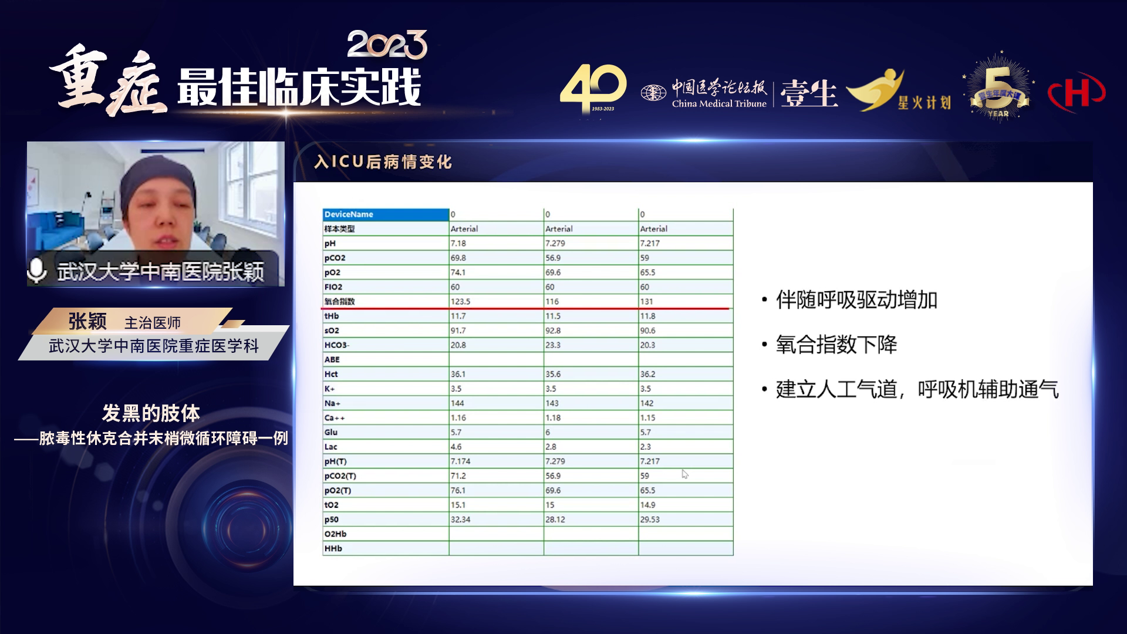The height and width of the screenshot is (634, 1127).
Task: Click the microphone icon on webcam overlay
Action: (37, 271)
